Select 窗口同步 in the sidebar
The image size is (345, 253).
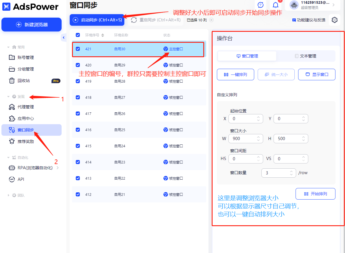[32, 130]
